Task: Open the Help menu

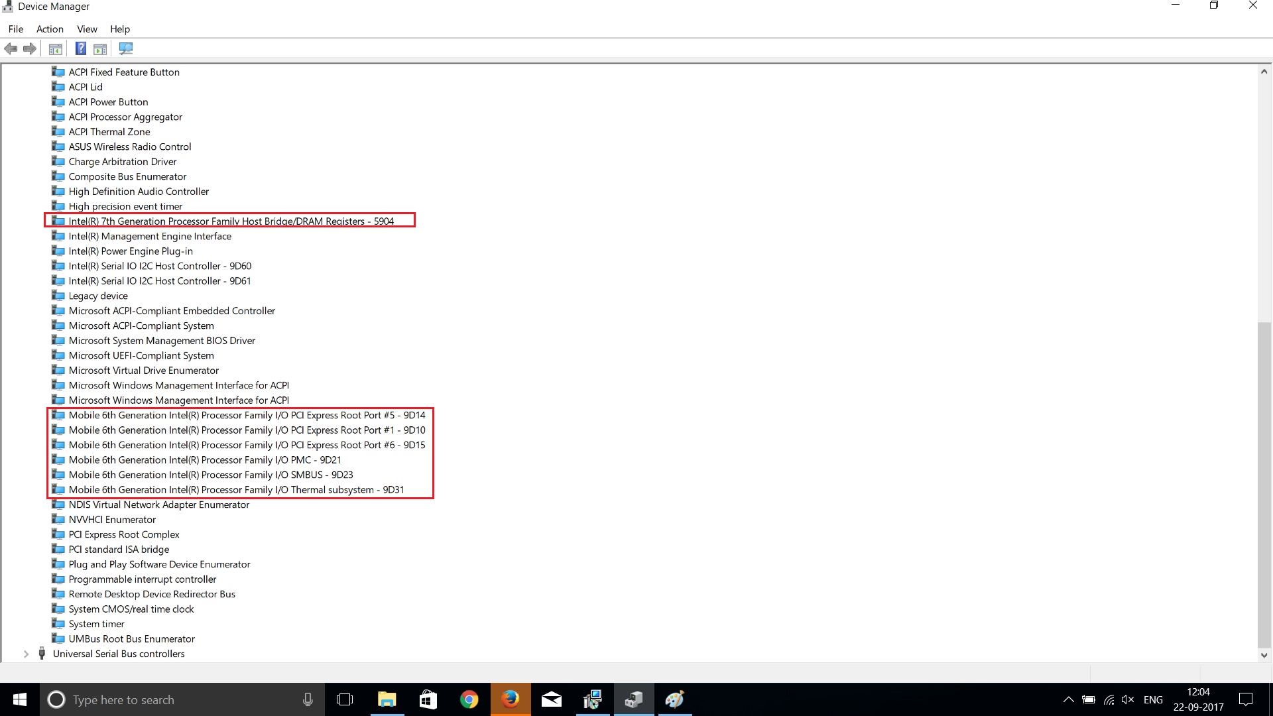Action: click(x=120, y=29)
